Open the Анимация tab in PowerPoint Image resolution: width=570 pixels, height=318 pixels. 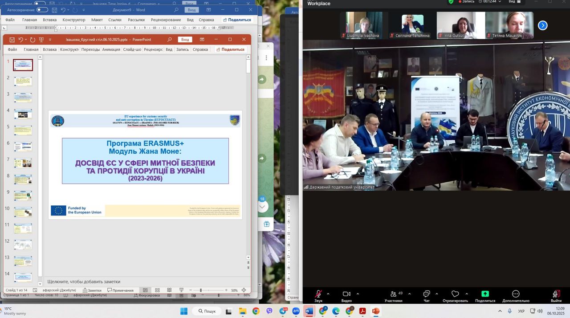111,49
